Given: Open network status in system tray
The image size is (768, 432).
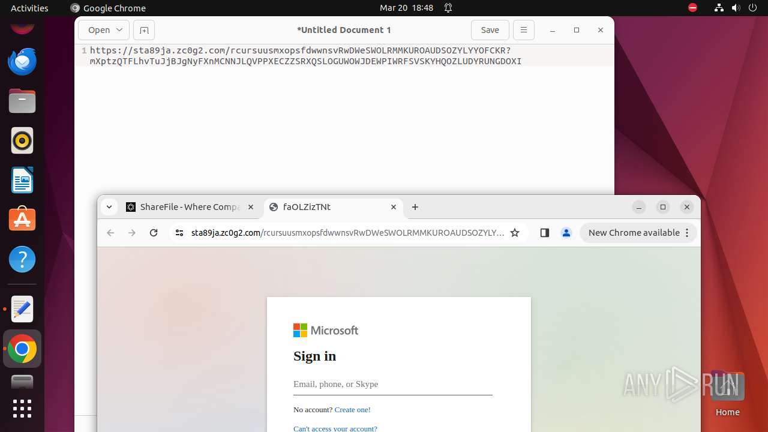Looking at the screenshot, I should (x=719, y=8).
